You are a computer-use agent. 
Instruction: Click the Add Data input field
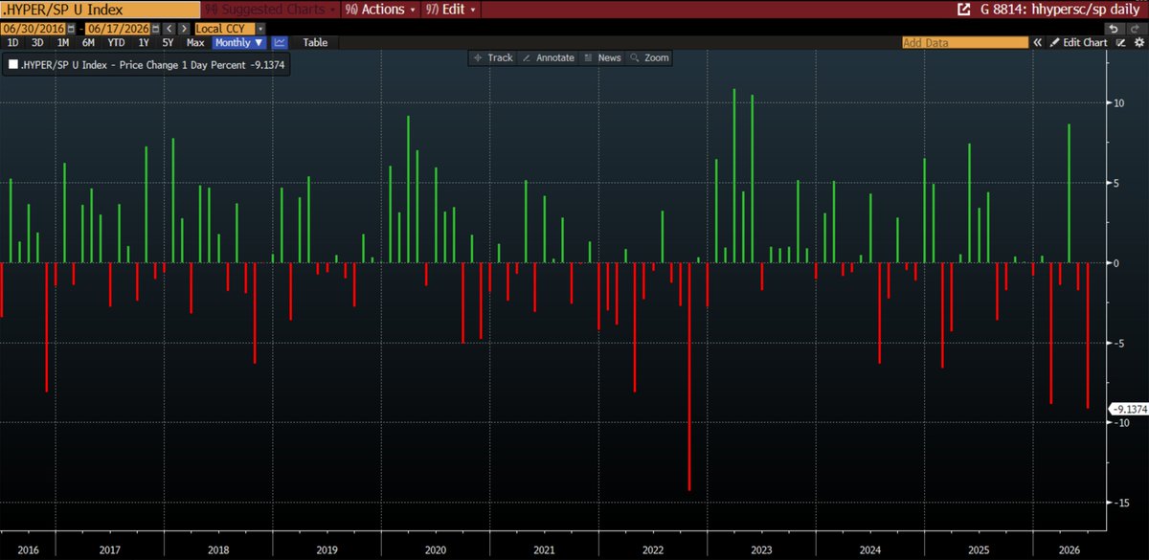[x=965, y=43]
